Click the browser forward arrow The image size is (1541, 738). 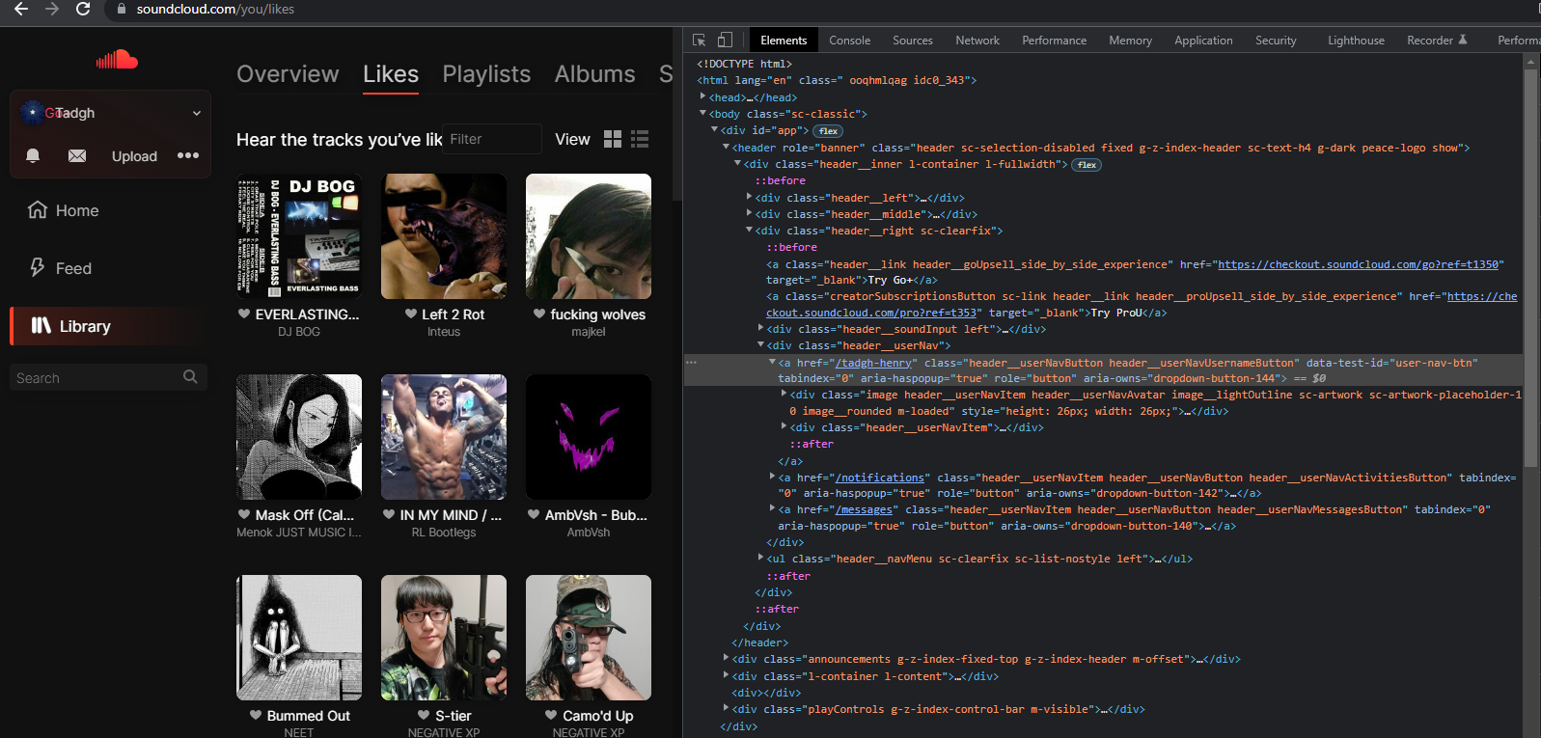pyautogui.click(x=52, y=9)
